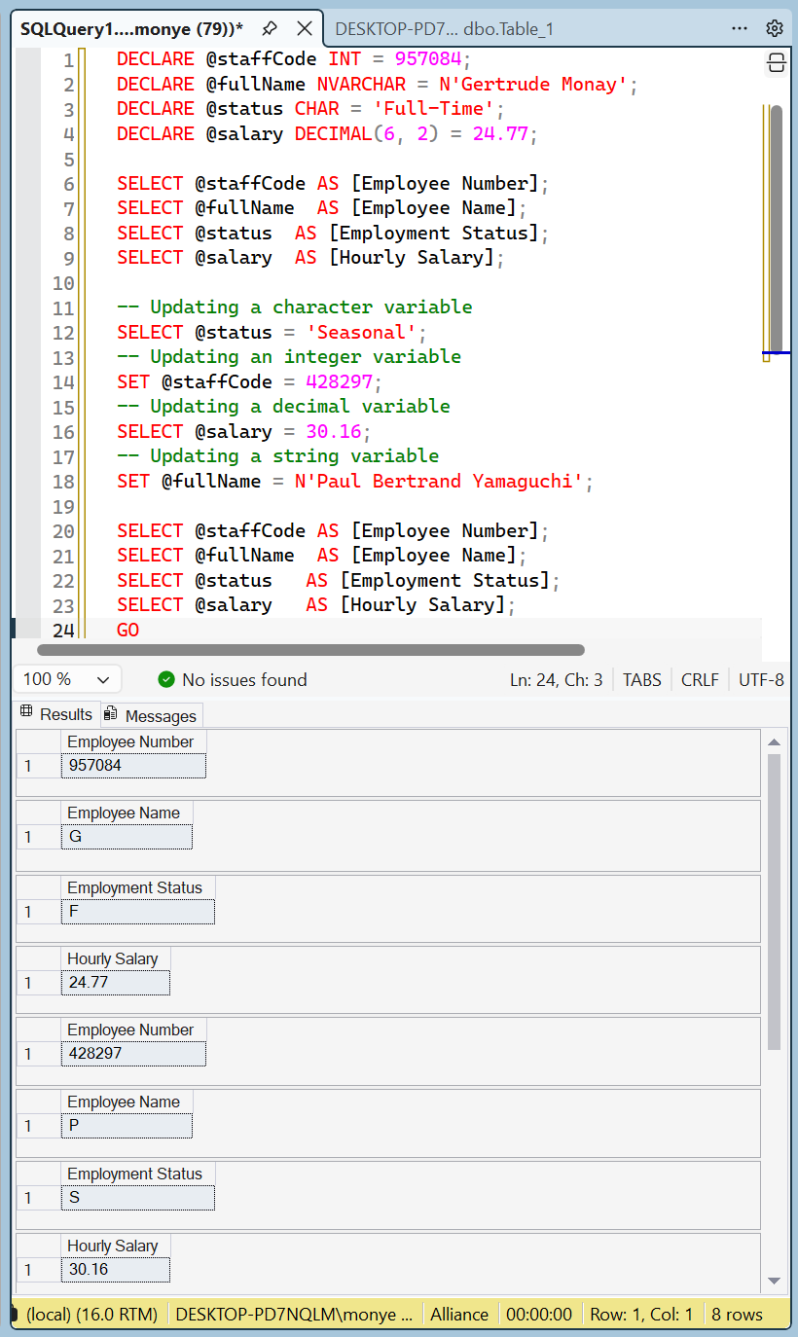Click the Row: 1, Col: 1 status
The height and width of the screenshot is (1337, 798).
[641, 1315]
